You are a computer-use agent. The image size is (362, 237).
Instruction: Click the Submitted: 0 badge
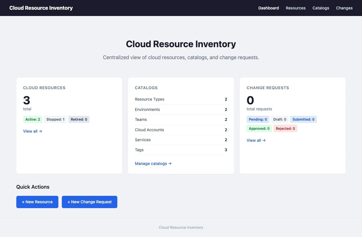pos(303,120)
